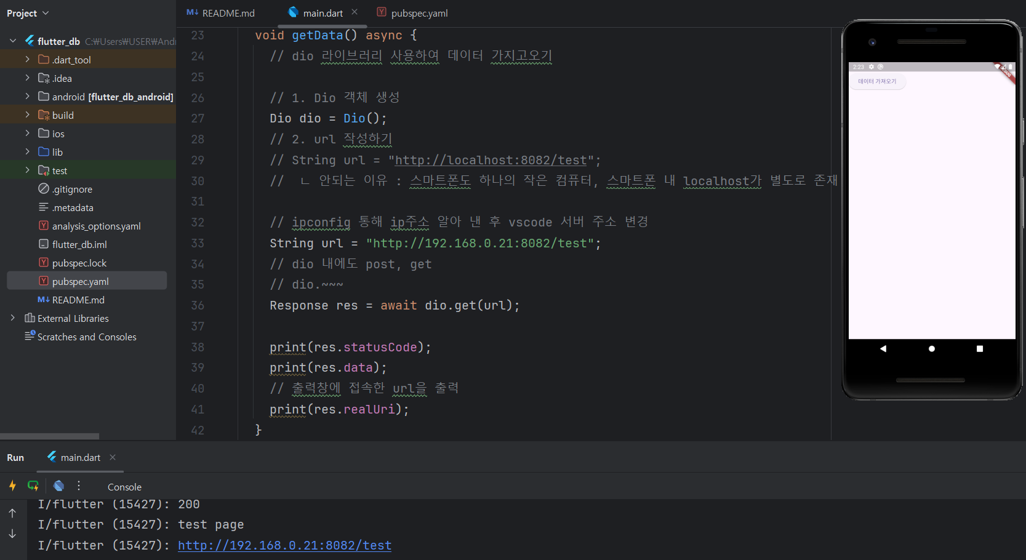Click the project tree horizontal scrollbar
This screenshot has width=1026, height=560.
[49, 436]
